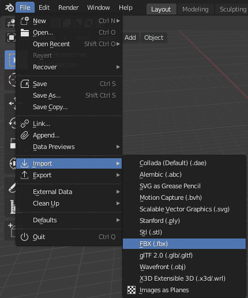Click the Images as Planes checker icon

(x=131, y=290)
